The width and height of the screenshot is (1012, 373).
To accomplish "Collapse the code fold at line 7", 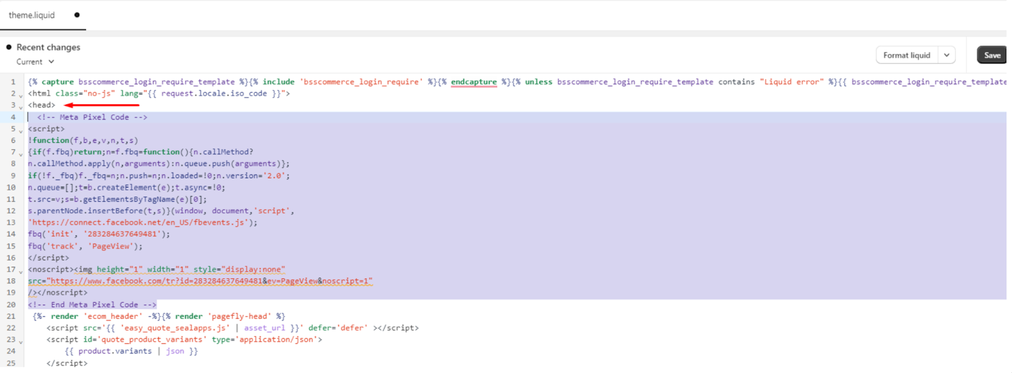I will (21, 154).
